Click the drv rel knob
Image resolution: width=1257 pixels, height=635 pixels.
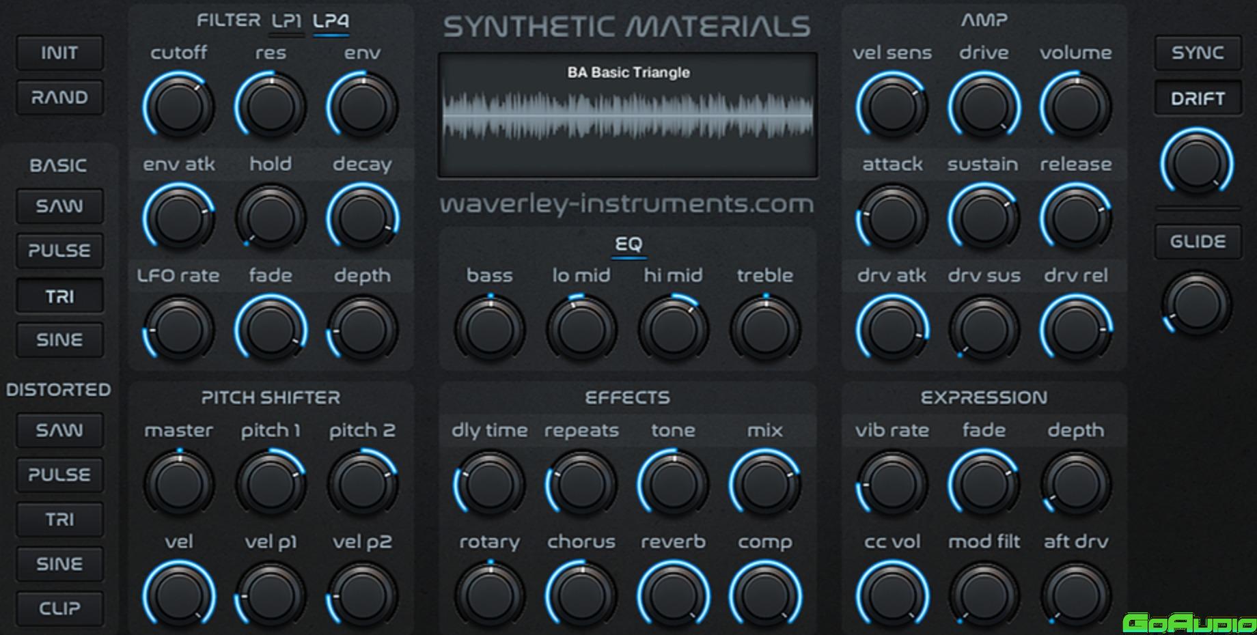pyautogui.click(x=1076, y=329)
